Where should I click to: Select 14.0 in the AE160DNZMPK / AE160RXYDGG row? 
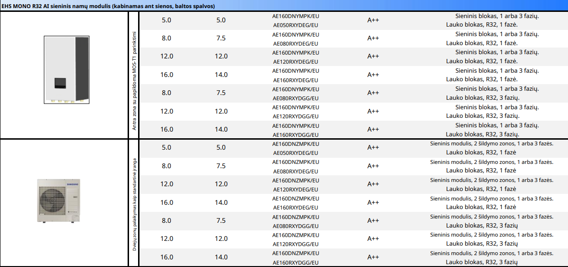click(221, 257)
